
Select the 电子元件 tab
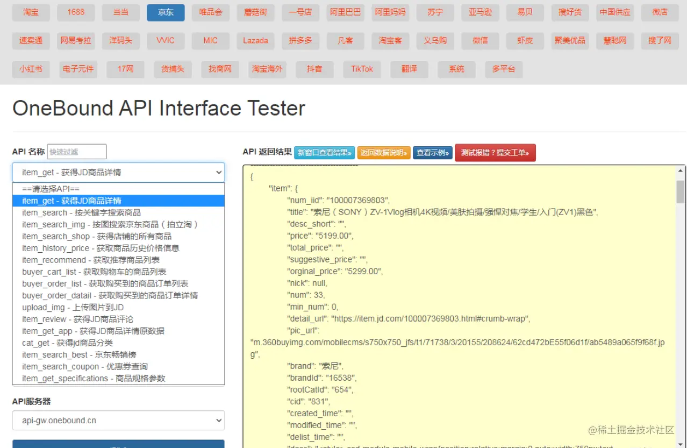tap(78, 69)
